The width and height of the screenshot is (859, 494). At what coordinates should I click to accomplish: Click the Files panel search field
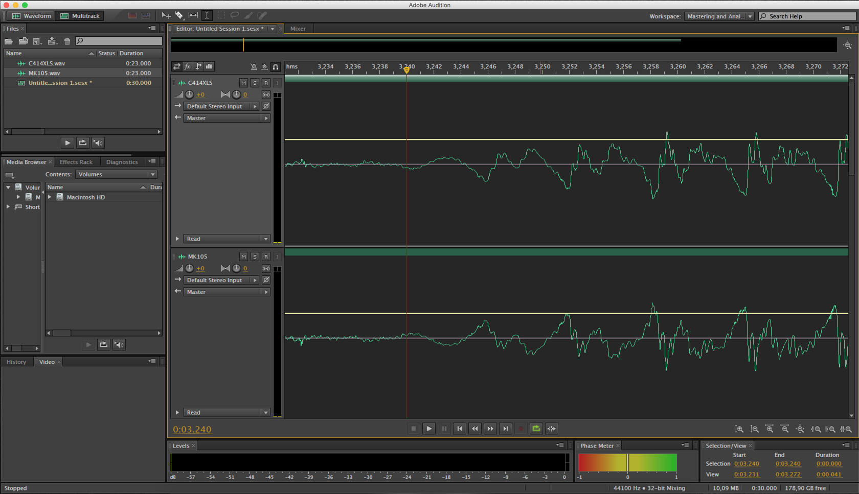click(119, 41)
